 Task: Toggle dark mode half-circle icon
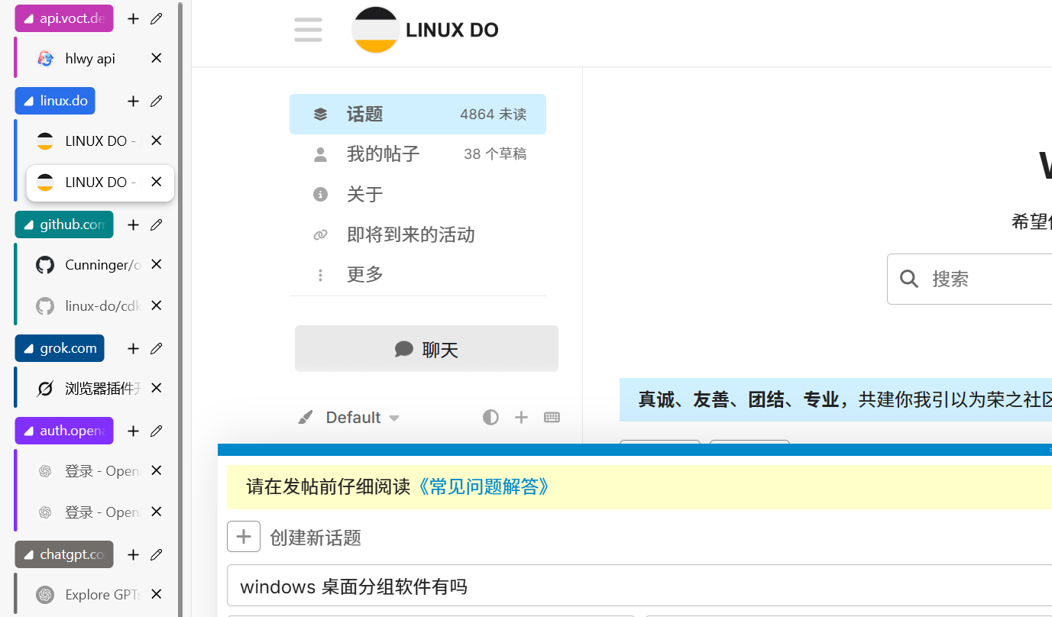click(490, 417)
